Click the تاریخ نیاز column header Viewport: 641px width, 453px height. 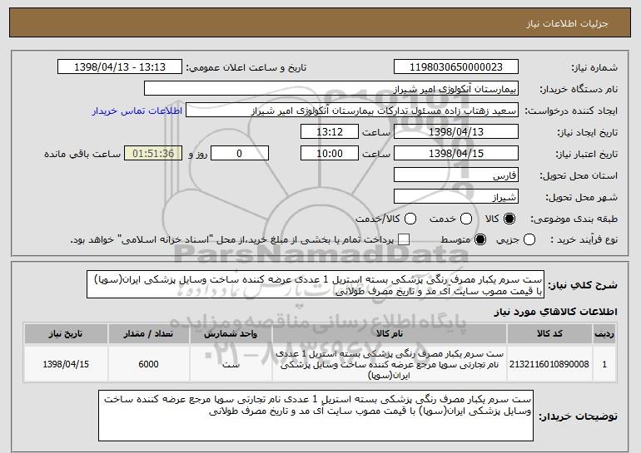(x=66, y=334)
